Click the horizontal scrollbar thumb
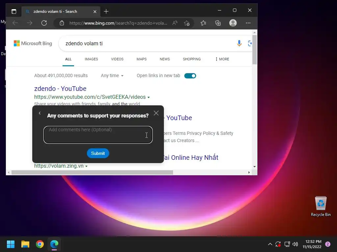Viewport: 337px width, 252px height. pyautogui.click(x=92, y=172)
